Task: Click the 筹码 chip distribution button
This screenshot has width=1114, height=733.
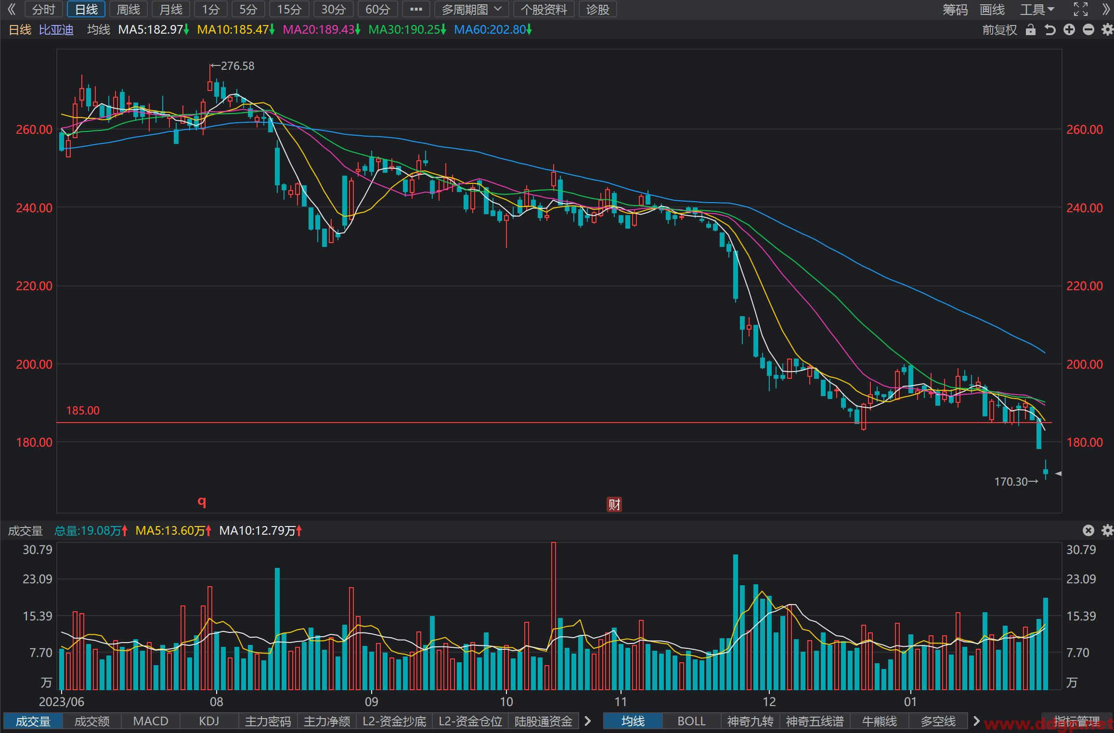Action: tap(955, 9)
